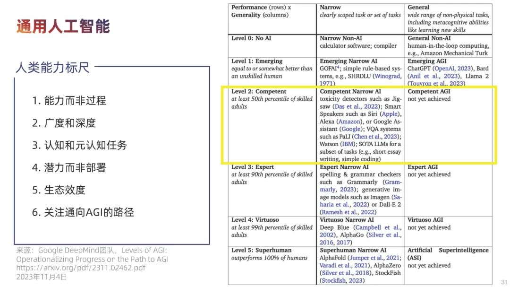Click the Superhuman Narrow AI heading
Screen dimensions: 510x287
353,250
